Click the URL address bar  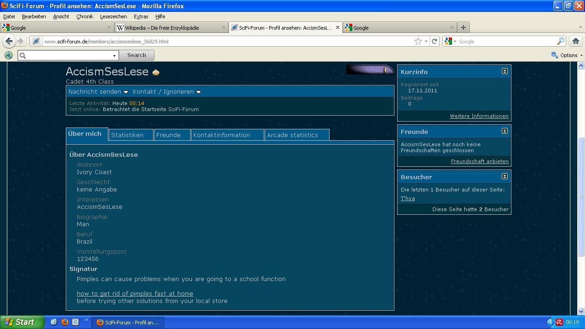coord(229,41)
